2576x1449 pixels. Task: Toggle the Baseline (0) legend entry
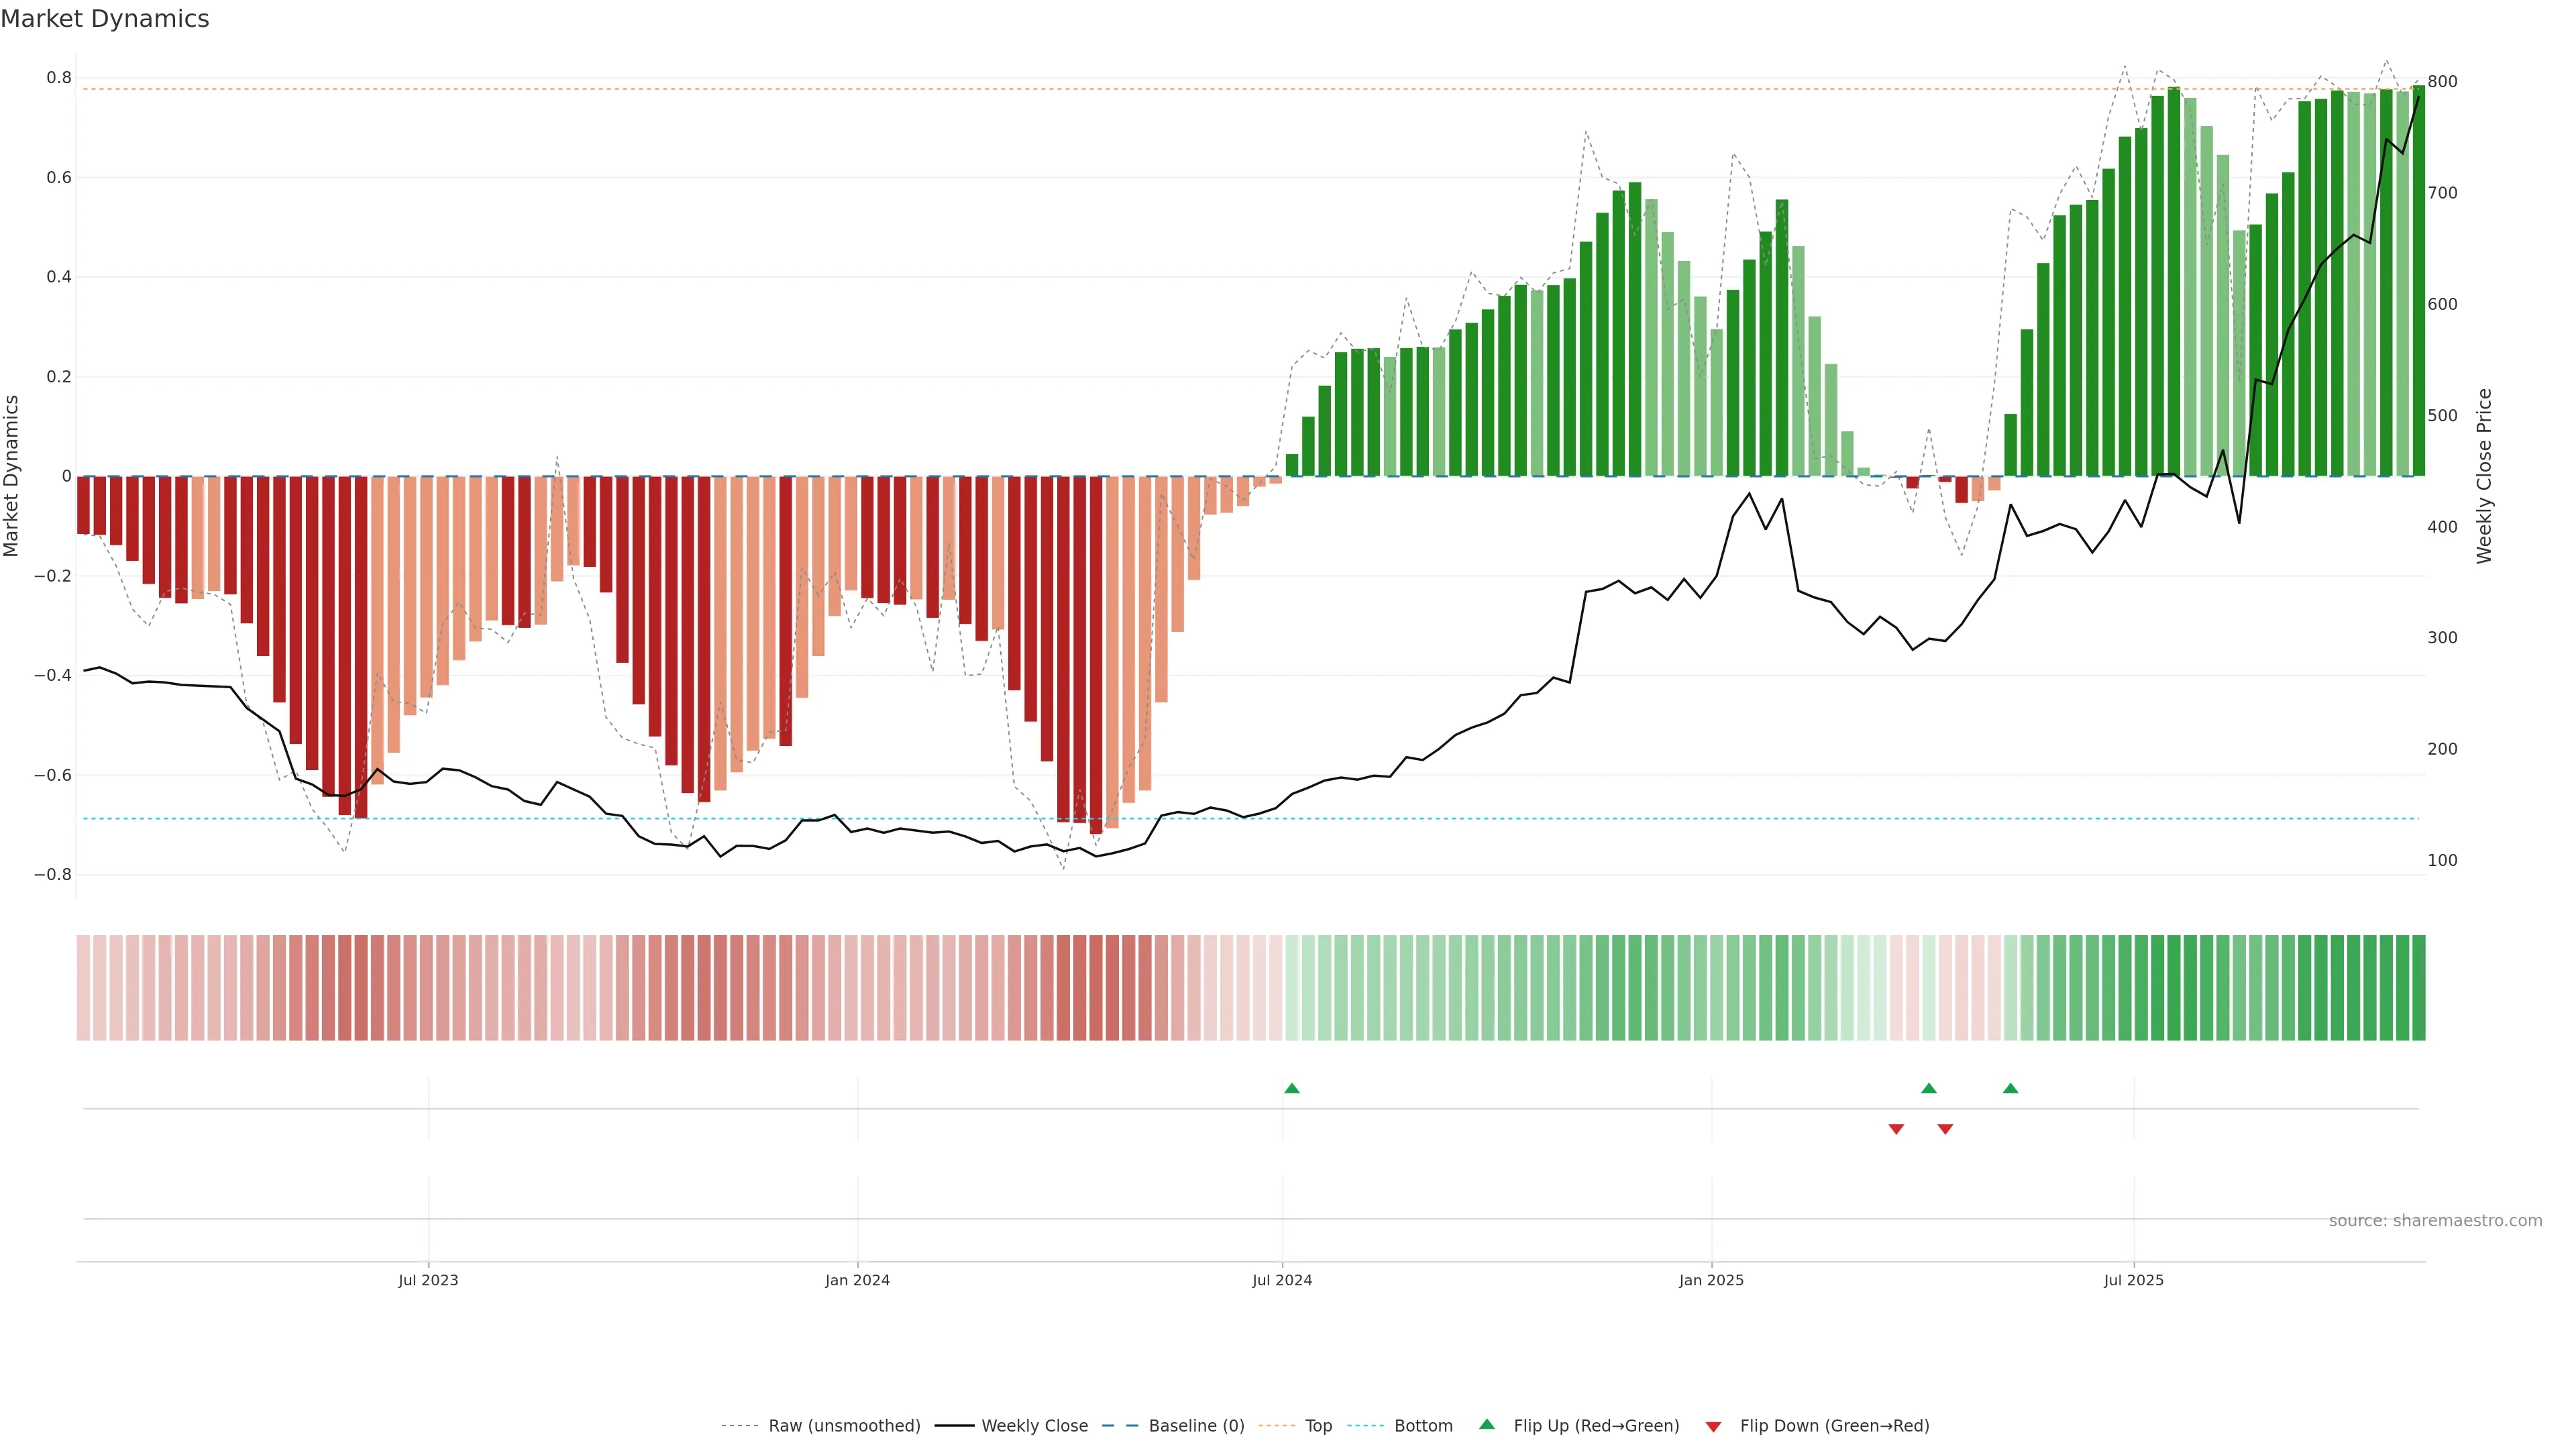[x=1196, y=1426]
